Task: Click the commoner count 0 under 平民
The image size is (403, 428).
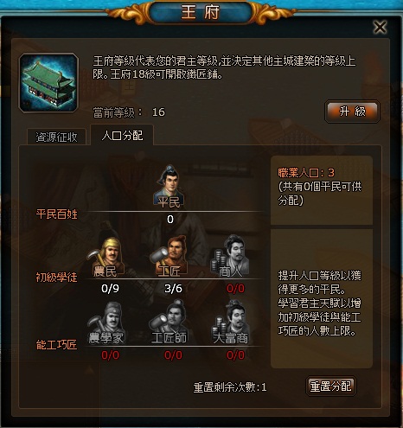Action: [170, 220]
